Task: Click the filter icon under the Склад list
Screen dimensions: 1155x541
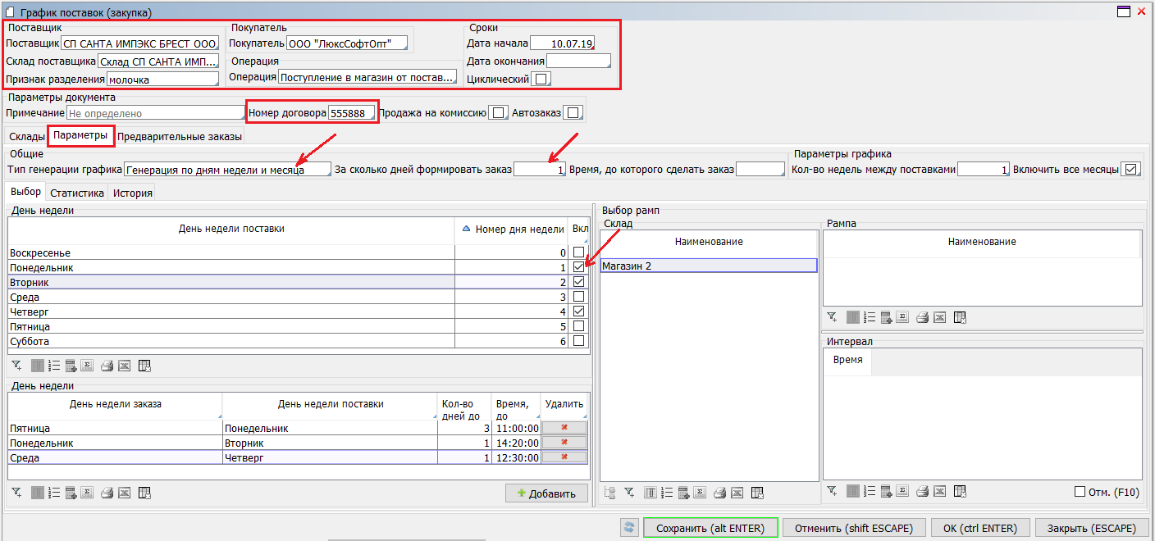Action: point(629,493)
